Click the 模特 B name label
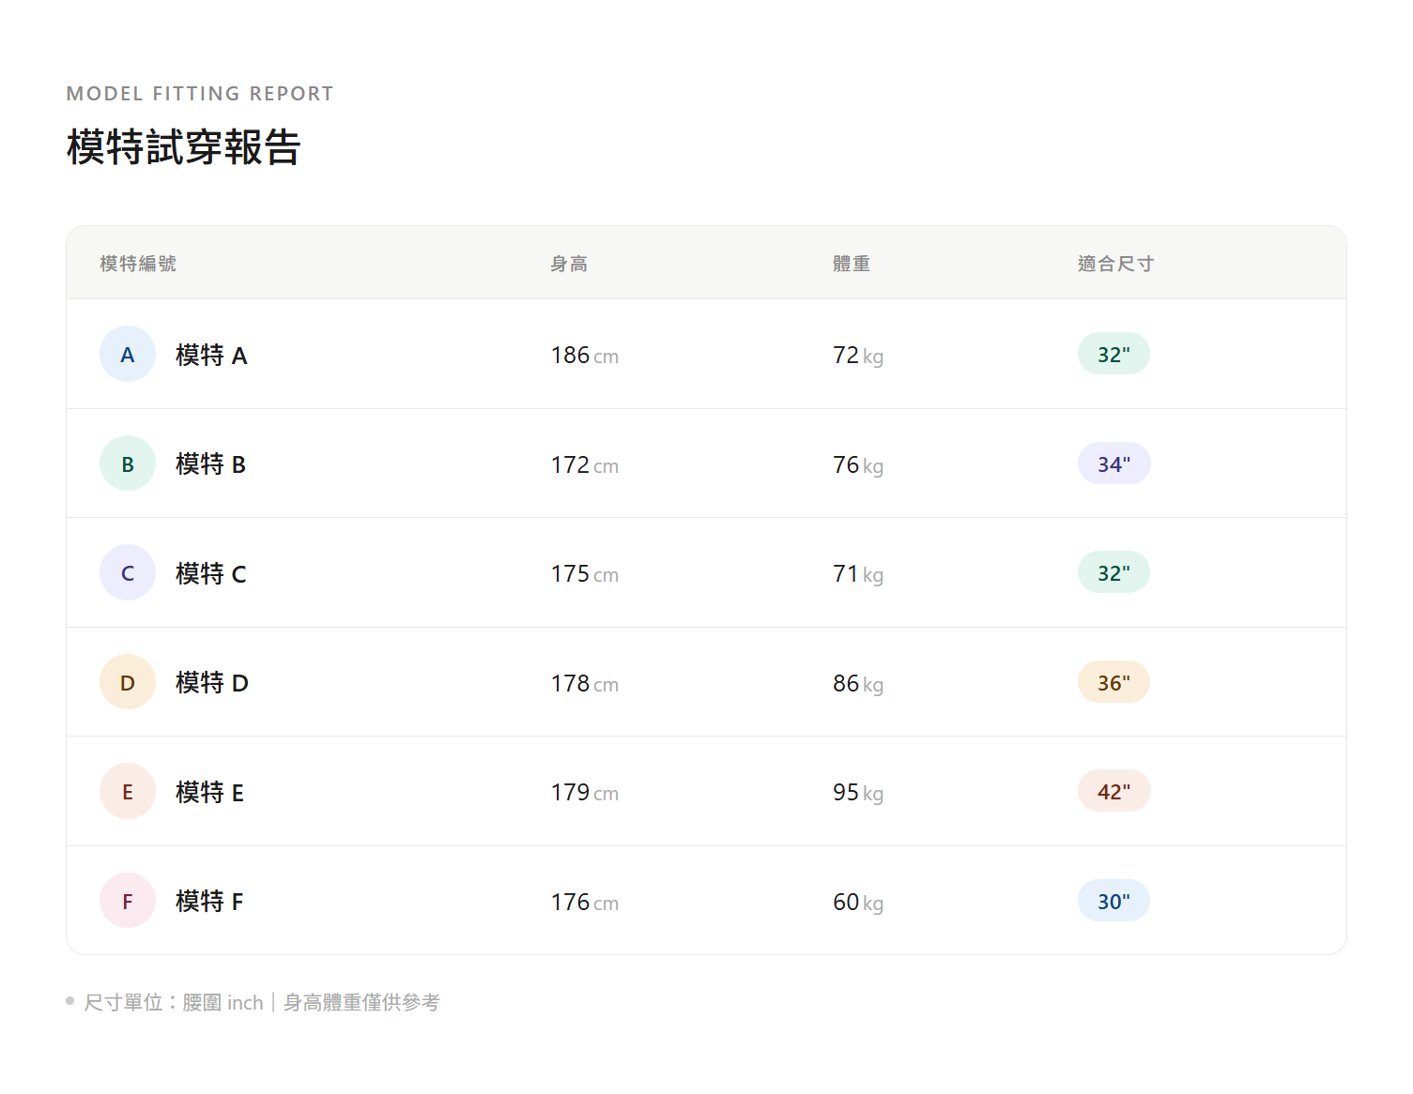This screenshot has height=1094, width=1413. tap(210, 464)
